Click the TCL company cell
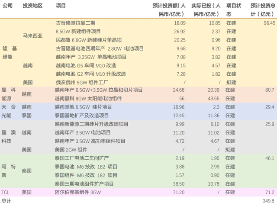Image resolution: width=277 pixels, height=209 pixels. pos(6,192)
